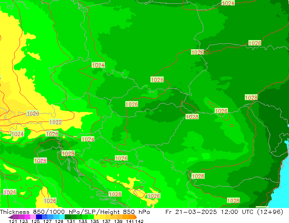
Task: Pick the bright magenta swatch in the legend
Action: pyautogui.click(x=27, y=217)
